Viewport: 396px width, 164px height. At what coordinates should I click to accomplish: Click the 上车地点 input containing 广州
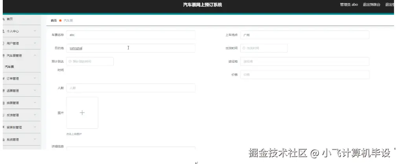(305, 35)
